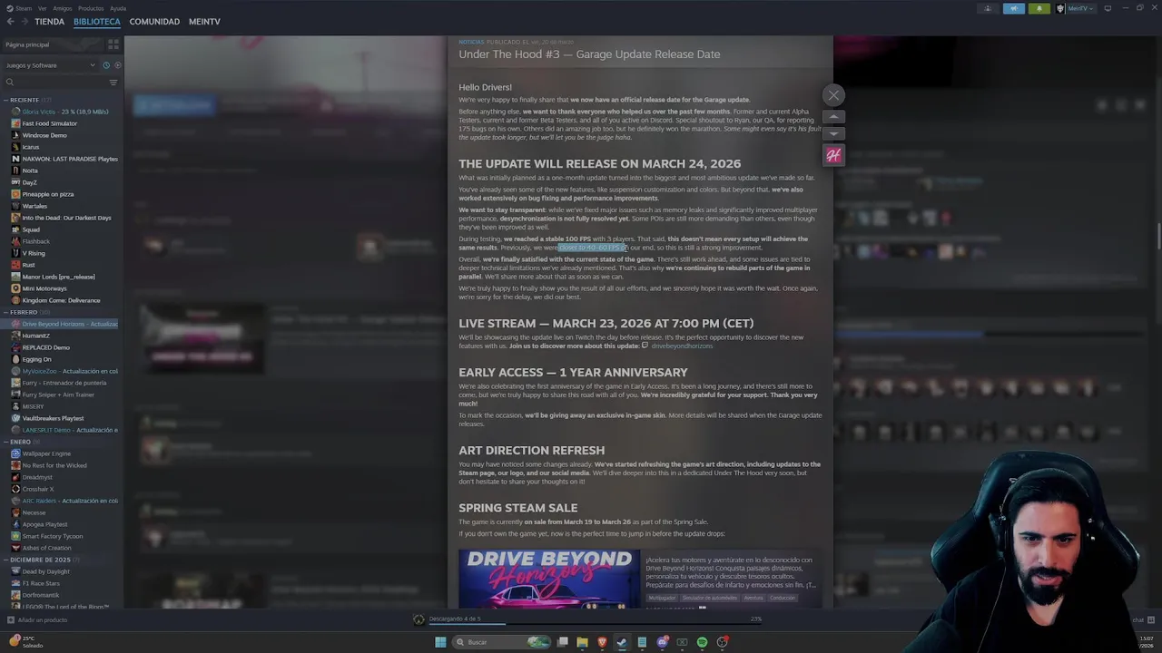Image resolution: width=1162 pixels, height=653 pixels.
Task: Open the BIBLIOTECA tab
Action: tap(97, 21)
